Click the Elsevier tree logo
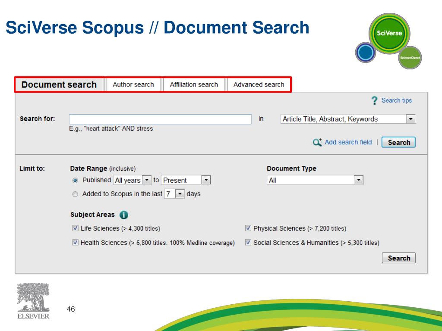This screenshot has width=442, height=331. click(33, 301)
